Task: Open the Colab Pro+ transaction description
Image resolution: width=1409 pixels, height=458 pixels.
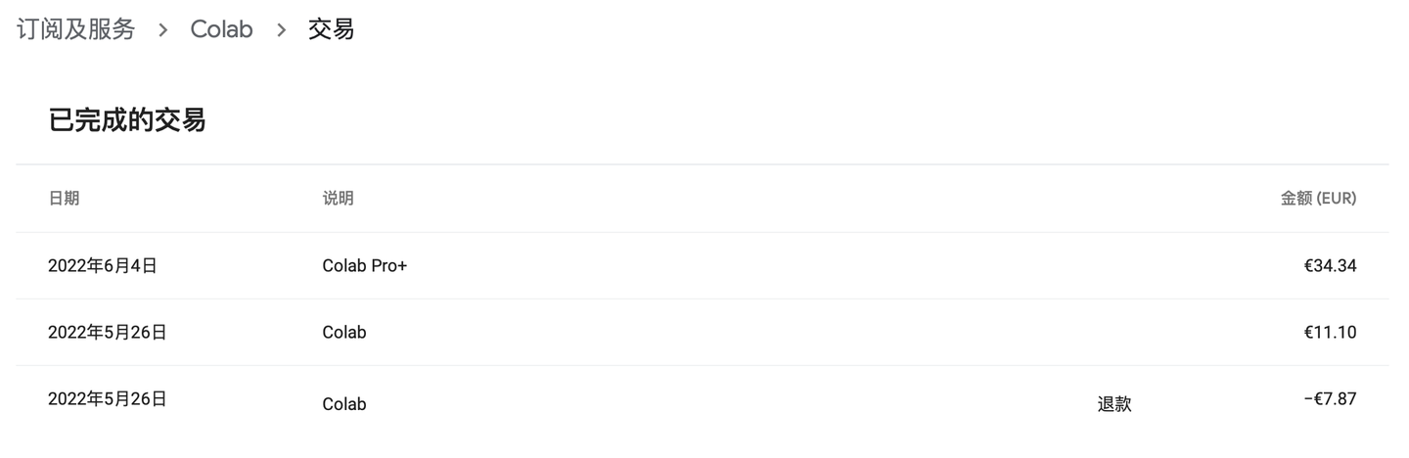Action: (x=364, y=265)
